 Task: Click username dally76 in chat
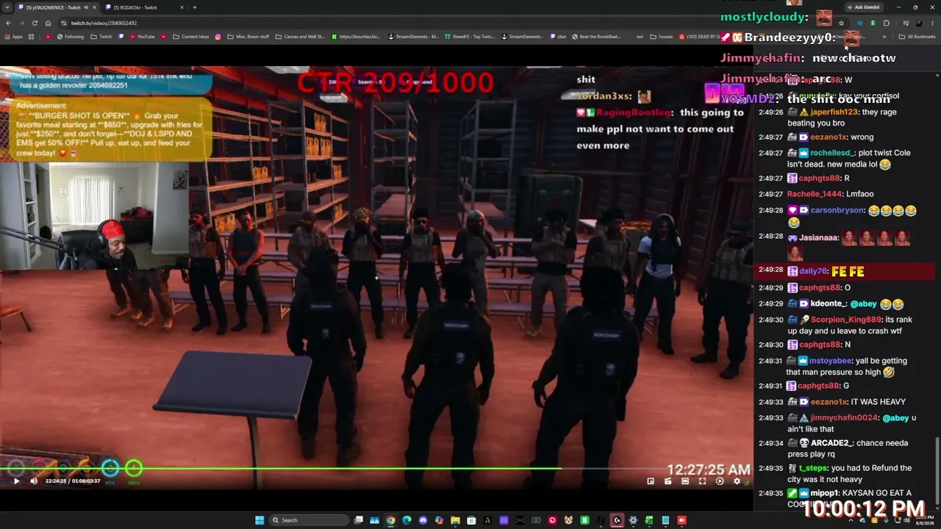pyautogui.click(x=814, y=271)
